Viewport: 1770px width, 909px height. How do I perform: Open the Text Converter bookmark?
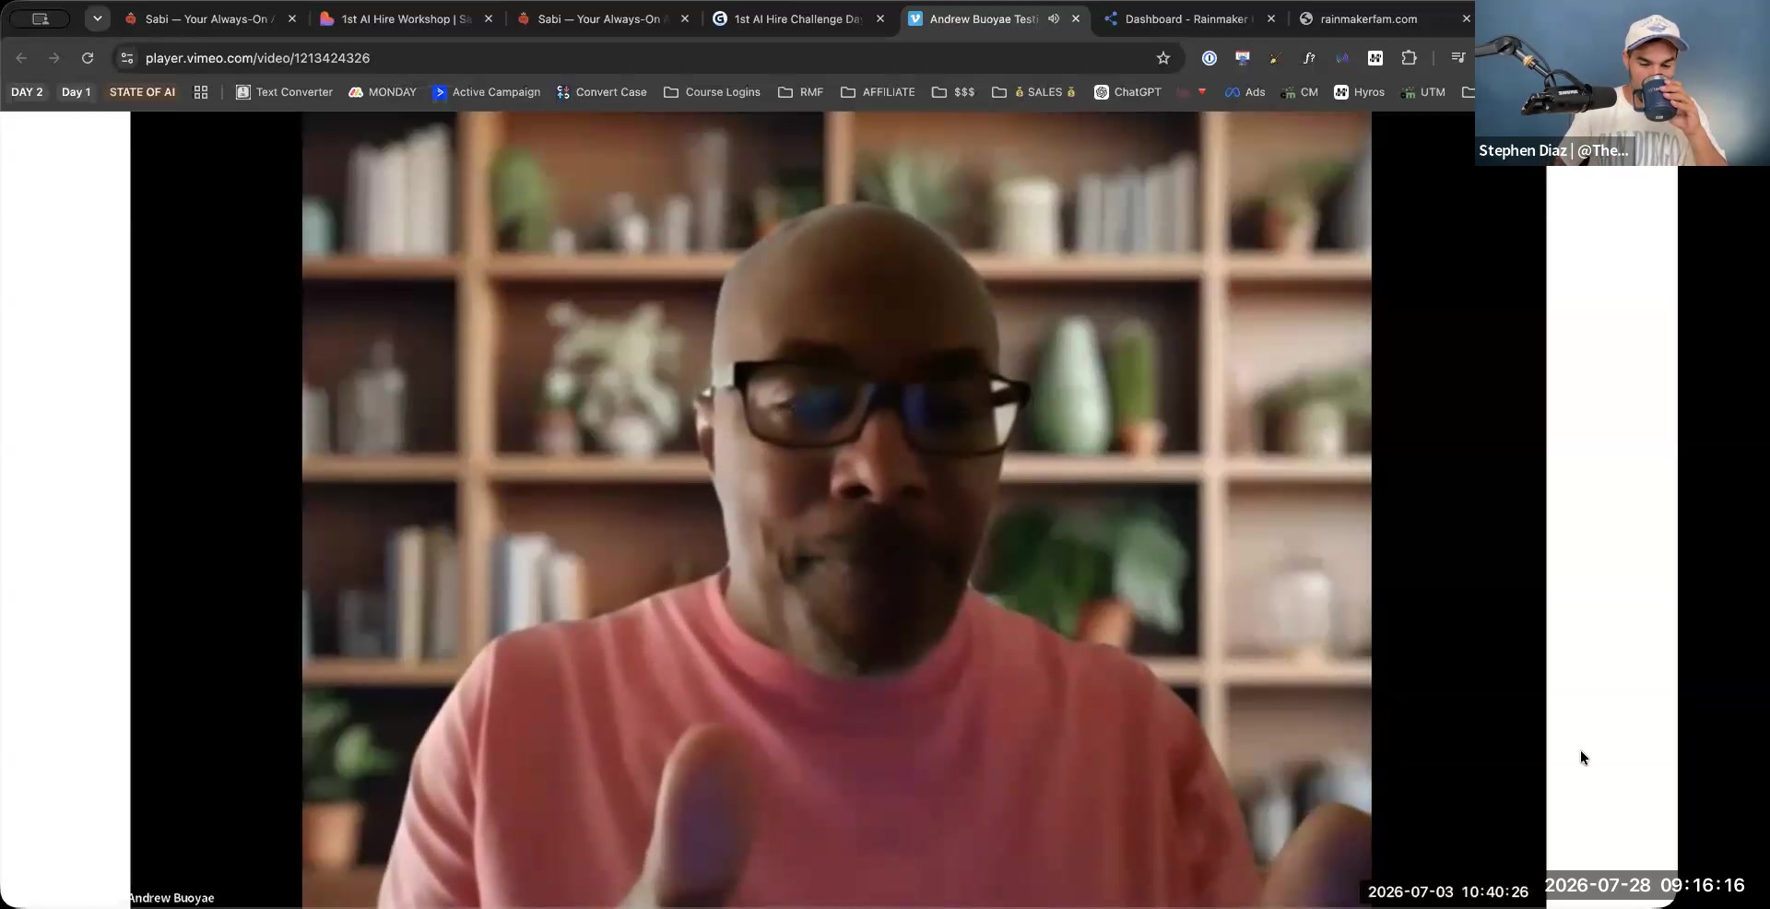coord(285,92)
